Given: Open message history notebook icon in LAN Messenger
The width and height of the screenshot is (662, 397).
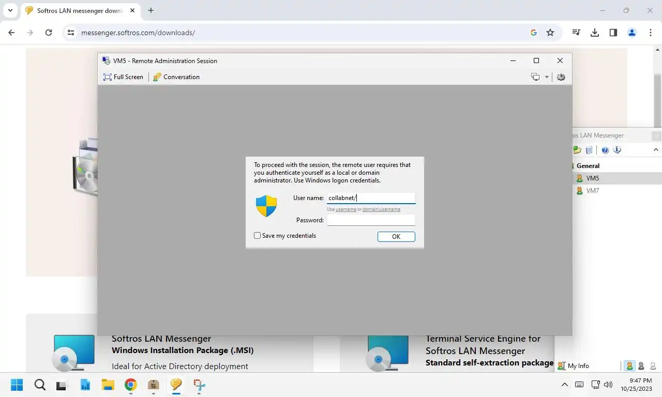Looking at the screenshot, I should [x=589, y=150].
